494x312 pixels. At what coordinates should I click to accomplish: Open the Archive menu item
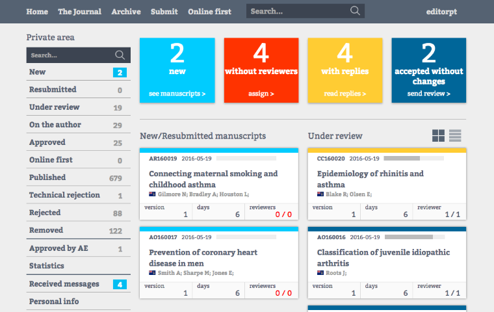tap(126, 12)
